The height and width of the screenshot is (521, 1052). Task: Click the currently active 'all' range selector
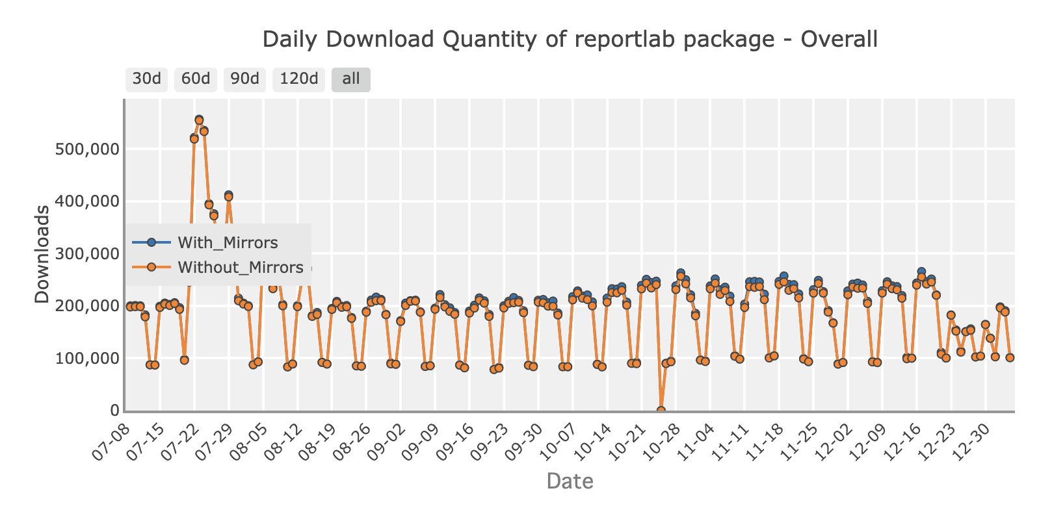pyautogui.click(x=350, y=79)
